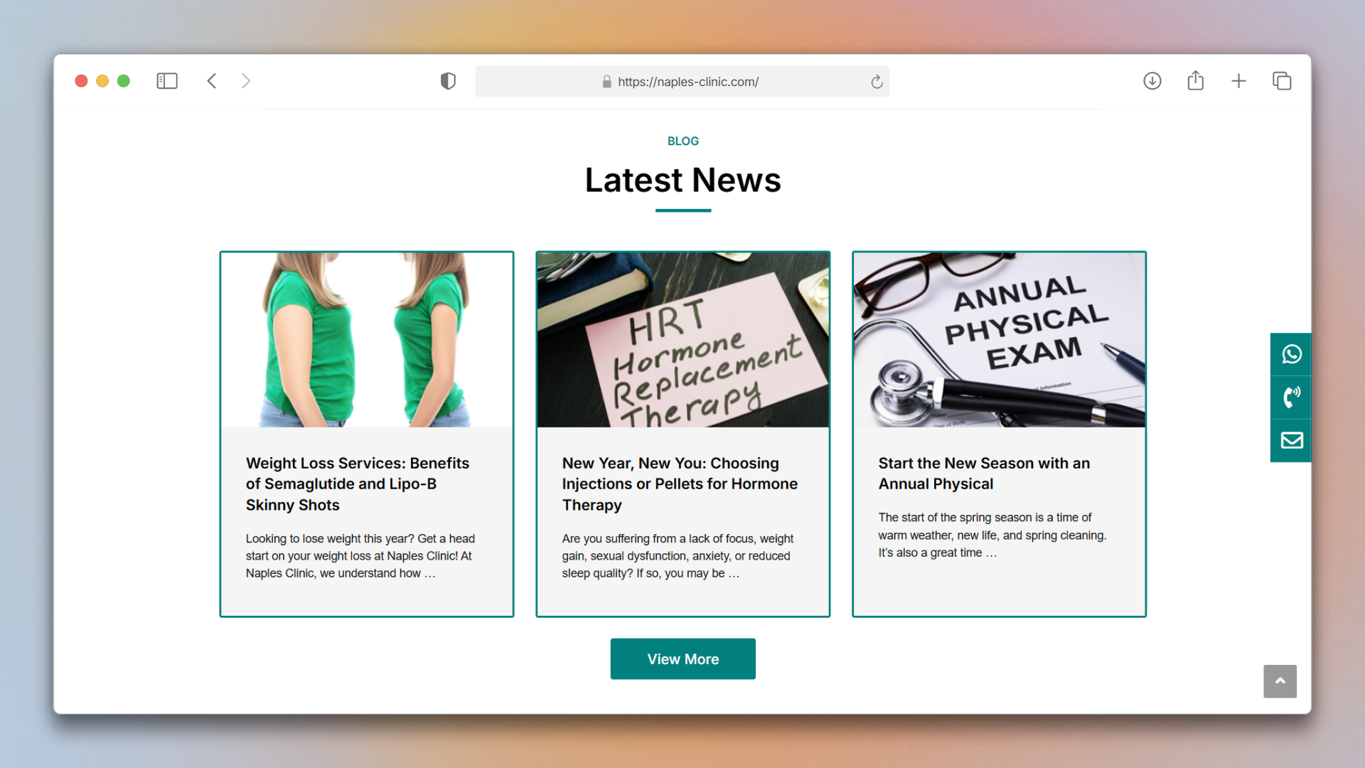
Task: Click the forward navigation arrow
Action: point(246,81)
